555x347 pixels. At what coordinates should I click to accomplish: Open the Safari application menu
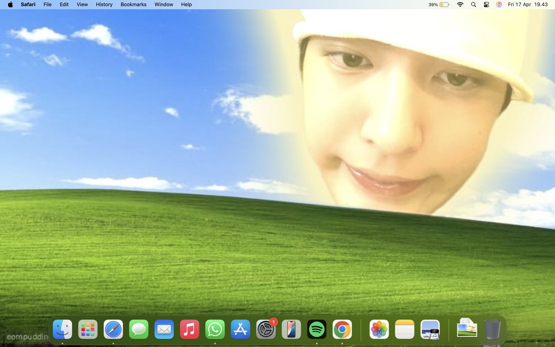28,4
